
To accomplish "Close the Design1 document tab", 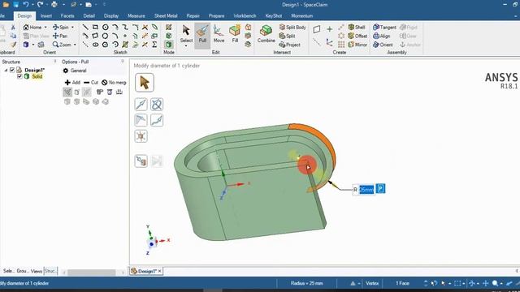I will click(x=160, y=271).
